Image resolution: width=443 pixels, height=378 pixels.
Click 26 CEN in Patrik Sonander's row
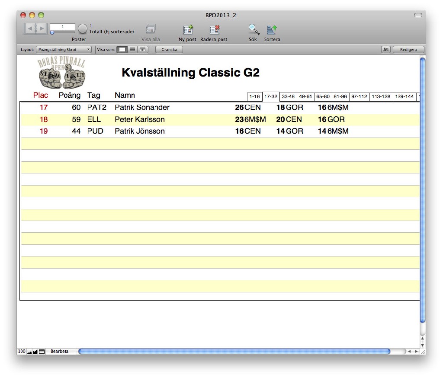[248, 107]
